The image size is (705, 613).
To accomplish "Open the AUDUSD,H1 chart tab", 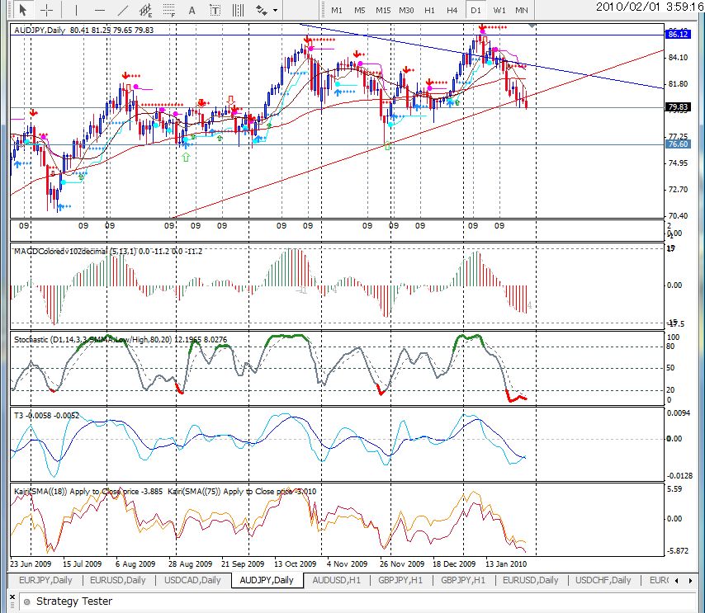I will (336, 580).
